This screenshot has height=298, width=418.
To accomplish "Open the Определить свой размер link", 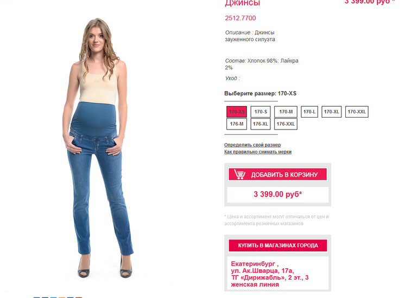I will click(252, 145).
